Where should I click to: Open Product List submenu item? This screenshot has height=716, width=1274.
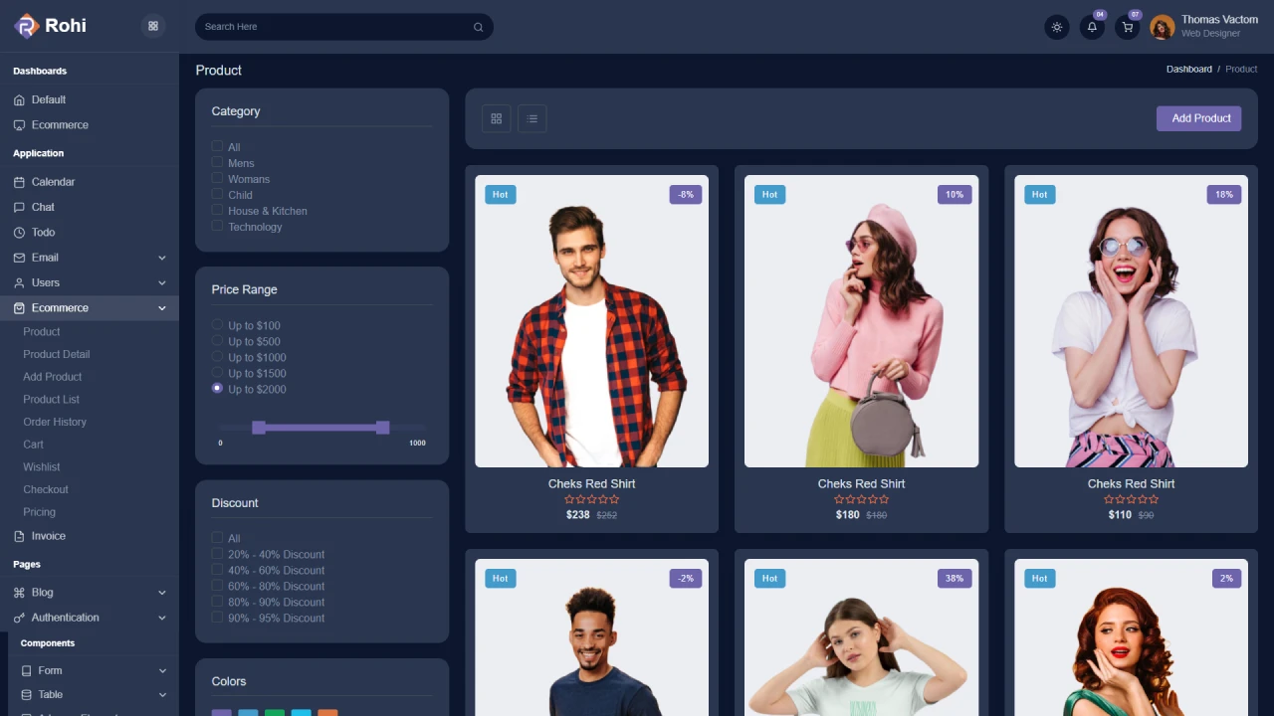click(51, 399)
